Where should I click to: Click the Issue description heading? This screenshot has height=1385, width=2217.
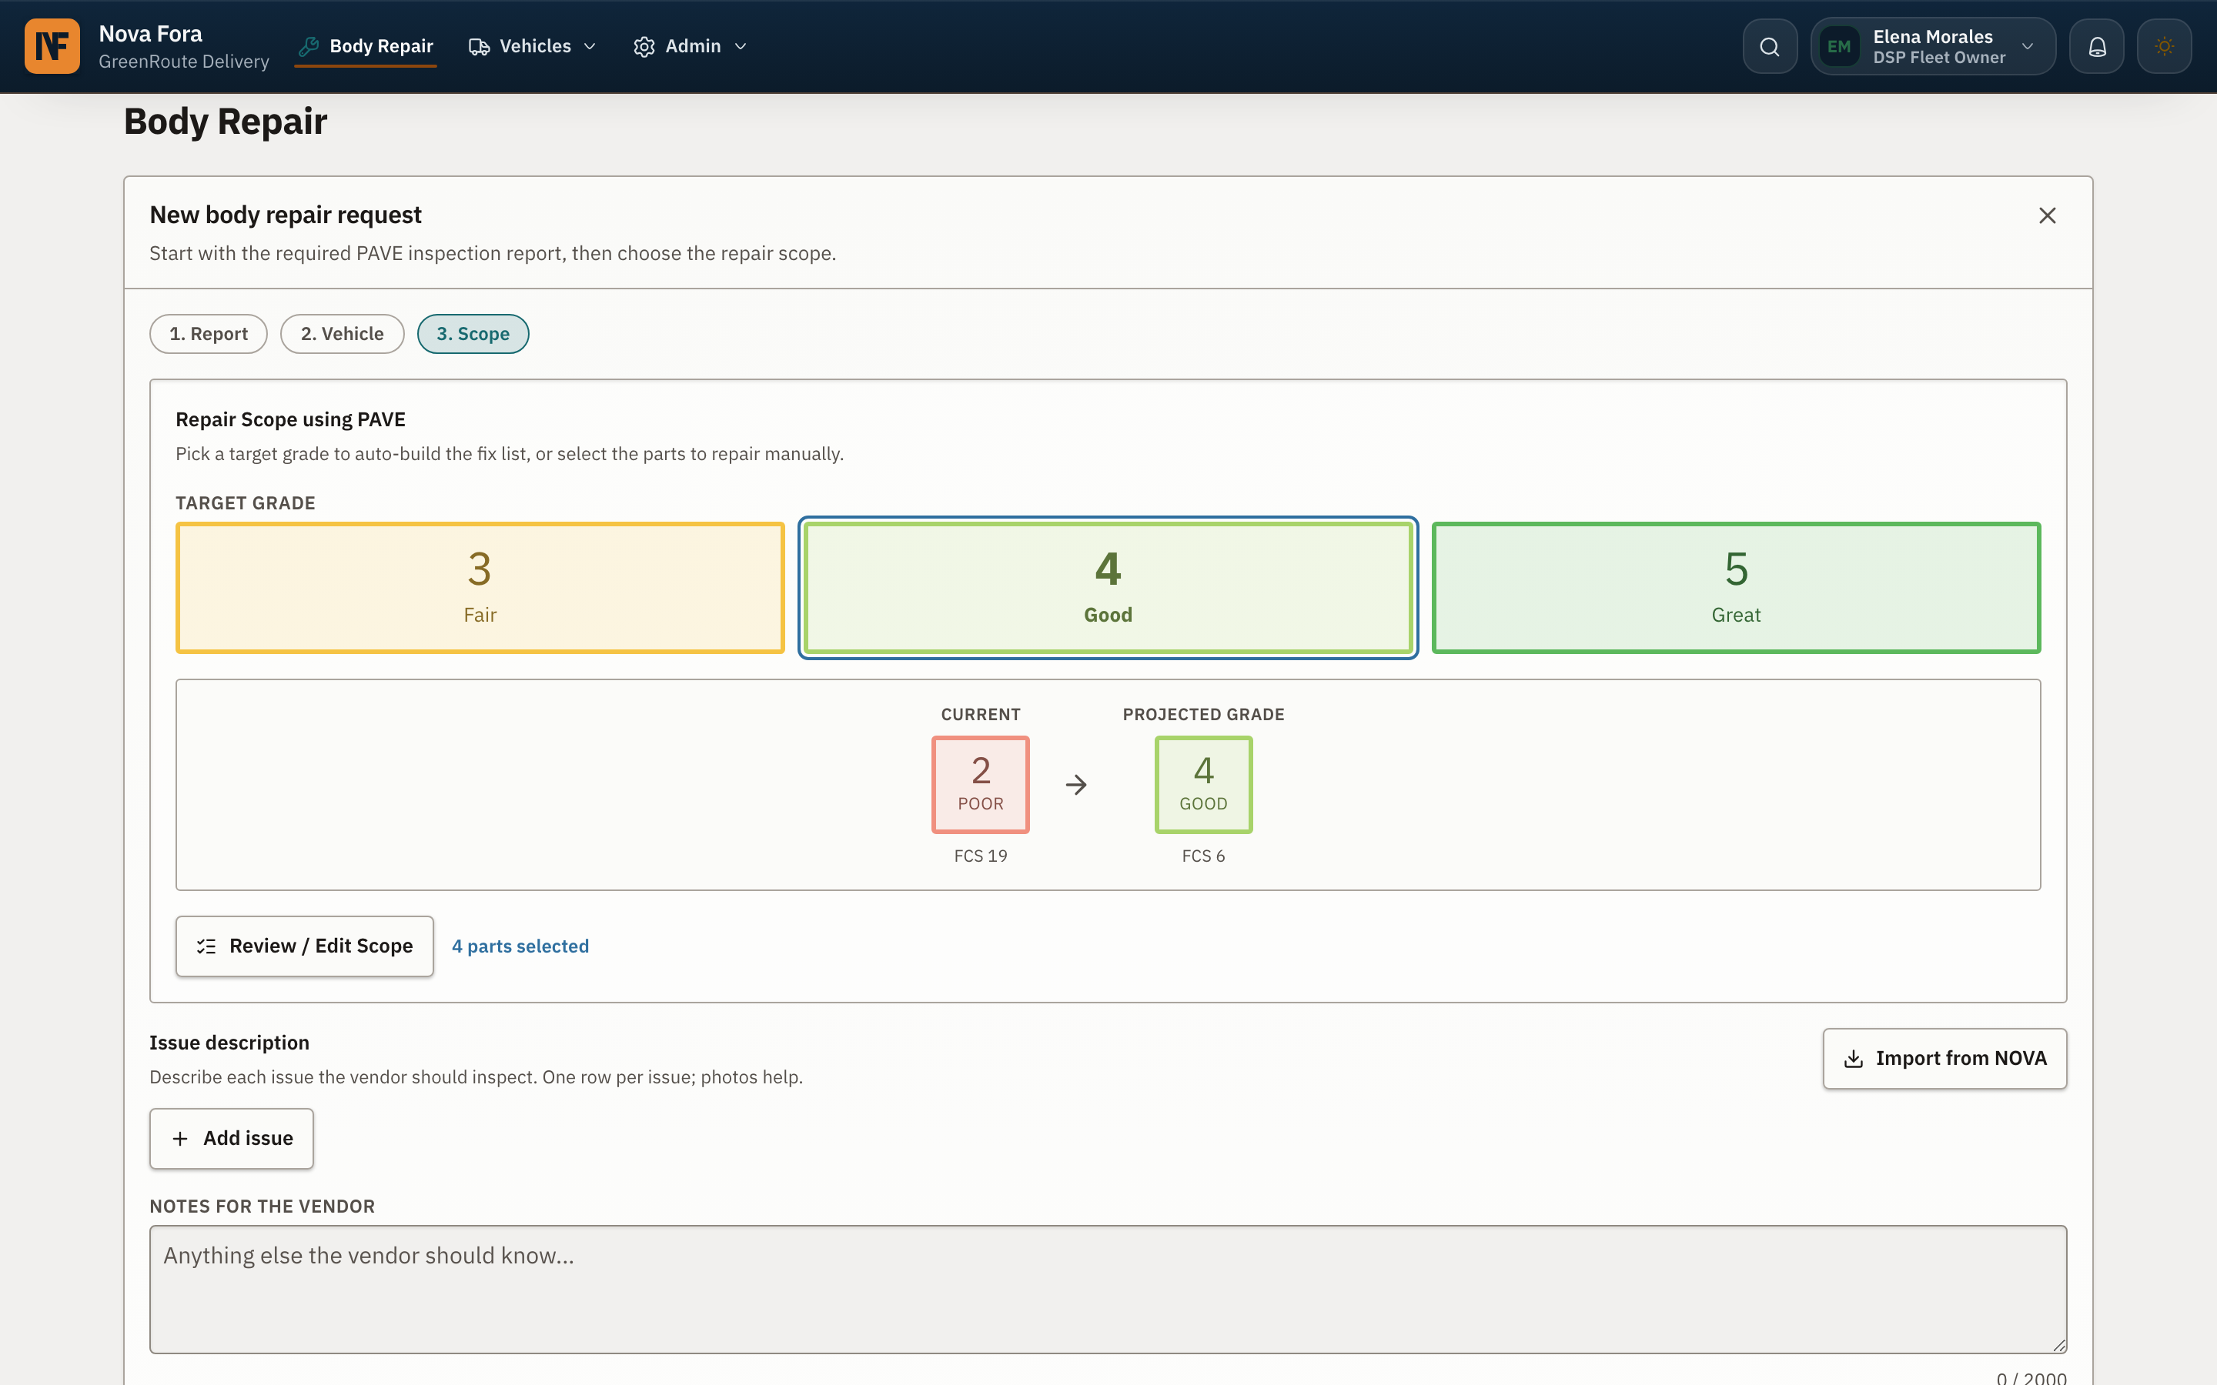click(x=229, y=1043)
